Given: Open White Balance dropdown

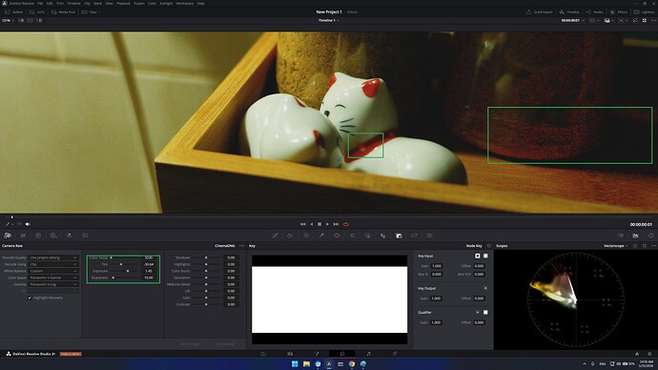Looking at the screenshot, I should 53,271.
